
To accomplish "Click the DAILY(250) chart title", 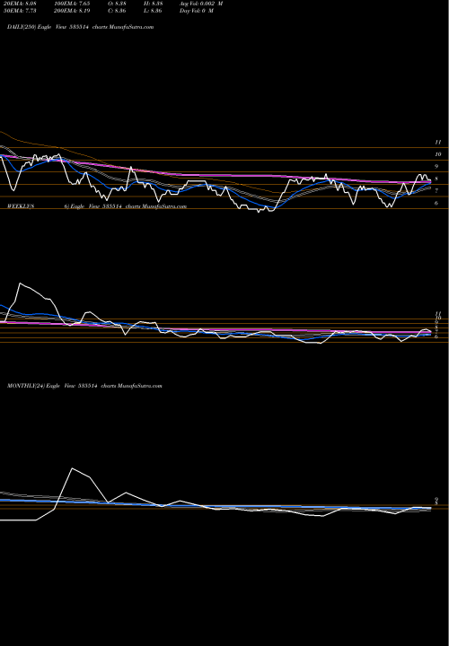I will (81, 27).
